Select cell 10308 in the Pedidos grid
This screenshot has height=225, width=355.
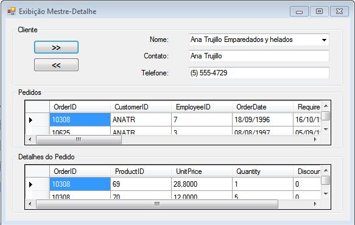point(80,120)
